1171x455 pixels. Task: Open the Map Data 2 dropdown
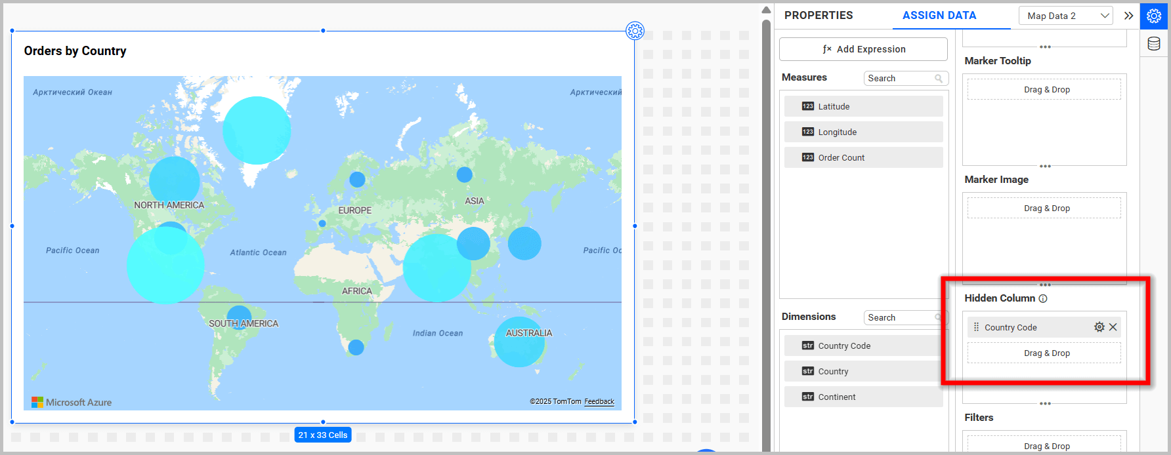tap(1065, 16)
